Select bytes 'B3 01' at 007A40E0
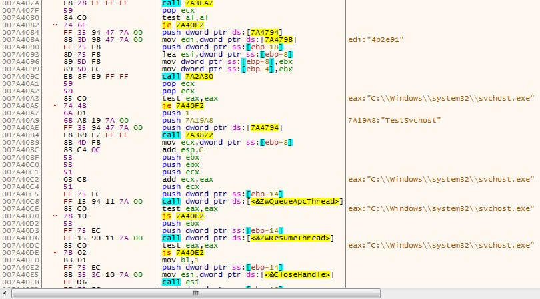Viewport: 540px width, 299px height. (75, 260)
